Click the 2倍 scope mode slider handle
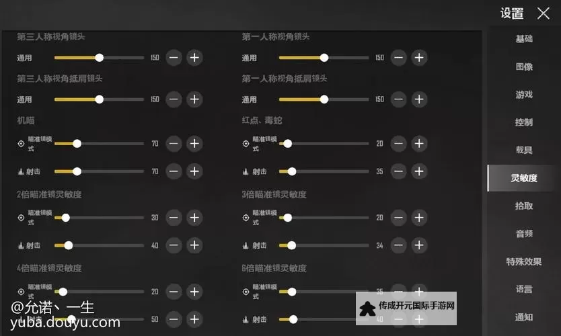 [x=65, y=218]
